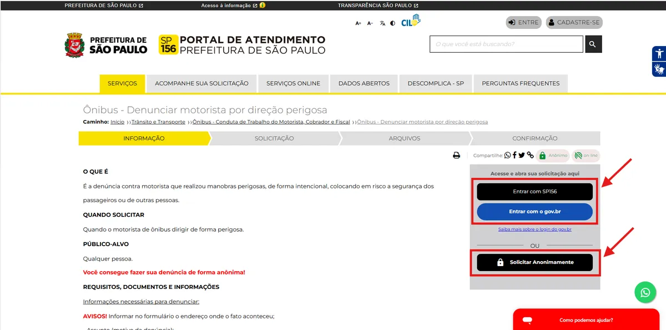Switch to the SERVIÇOS ONLINE tab

tap(293, 83)
